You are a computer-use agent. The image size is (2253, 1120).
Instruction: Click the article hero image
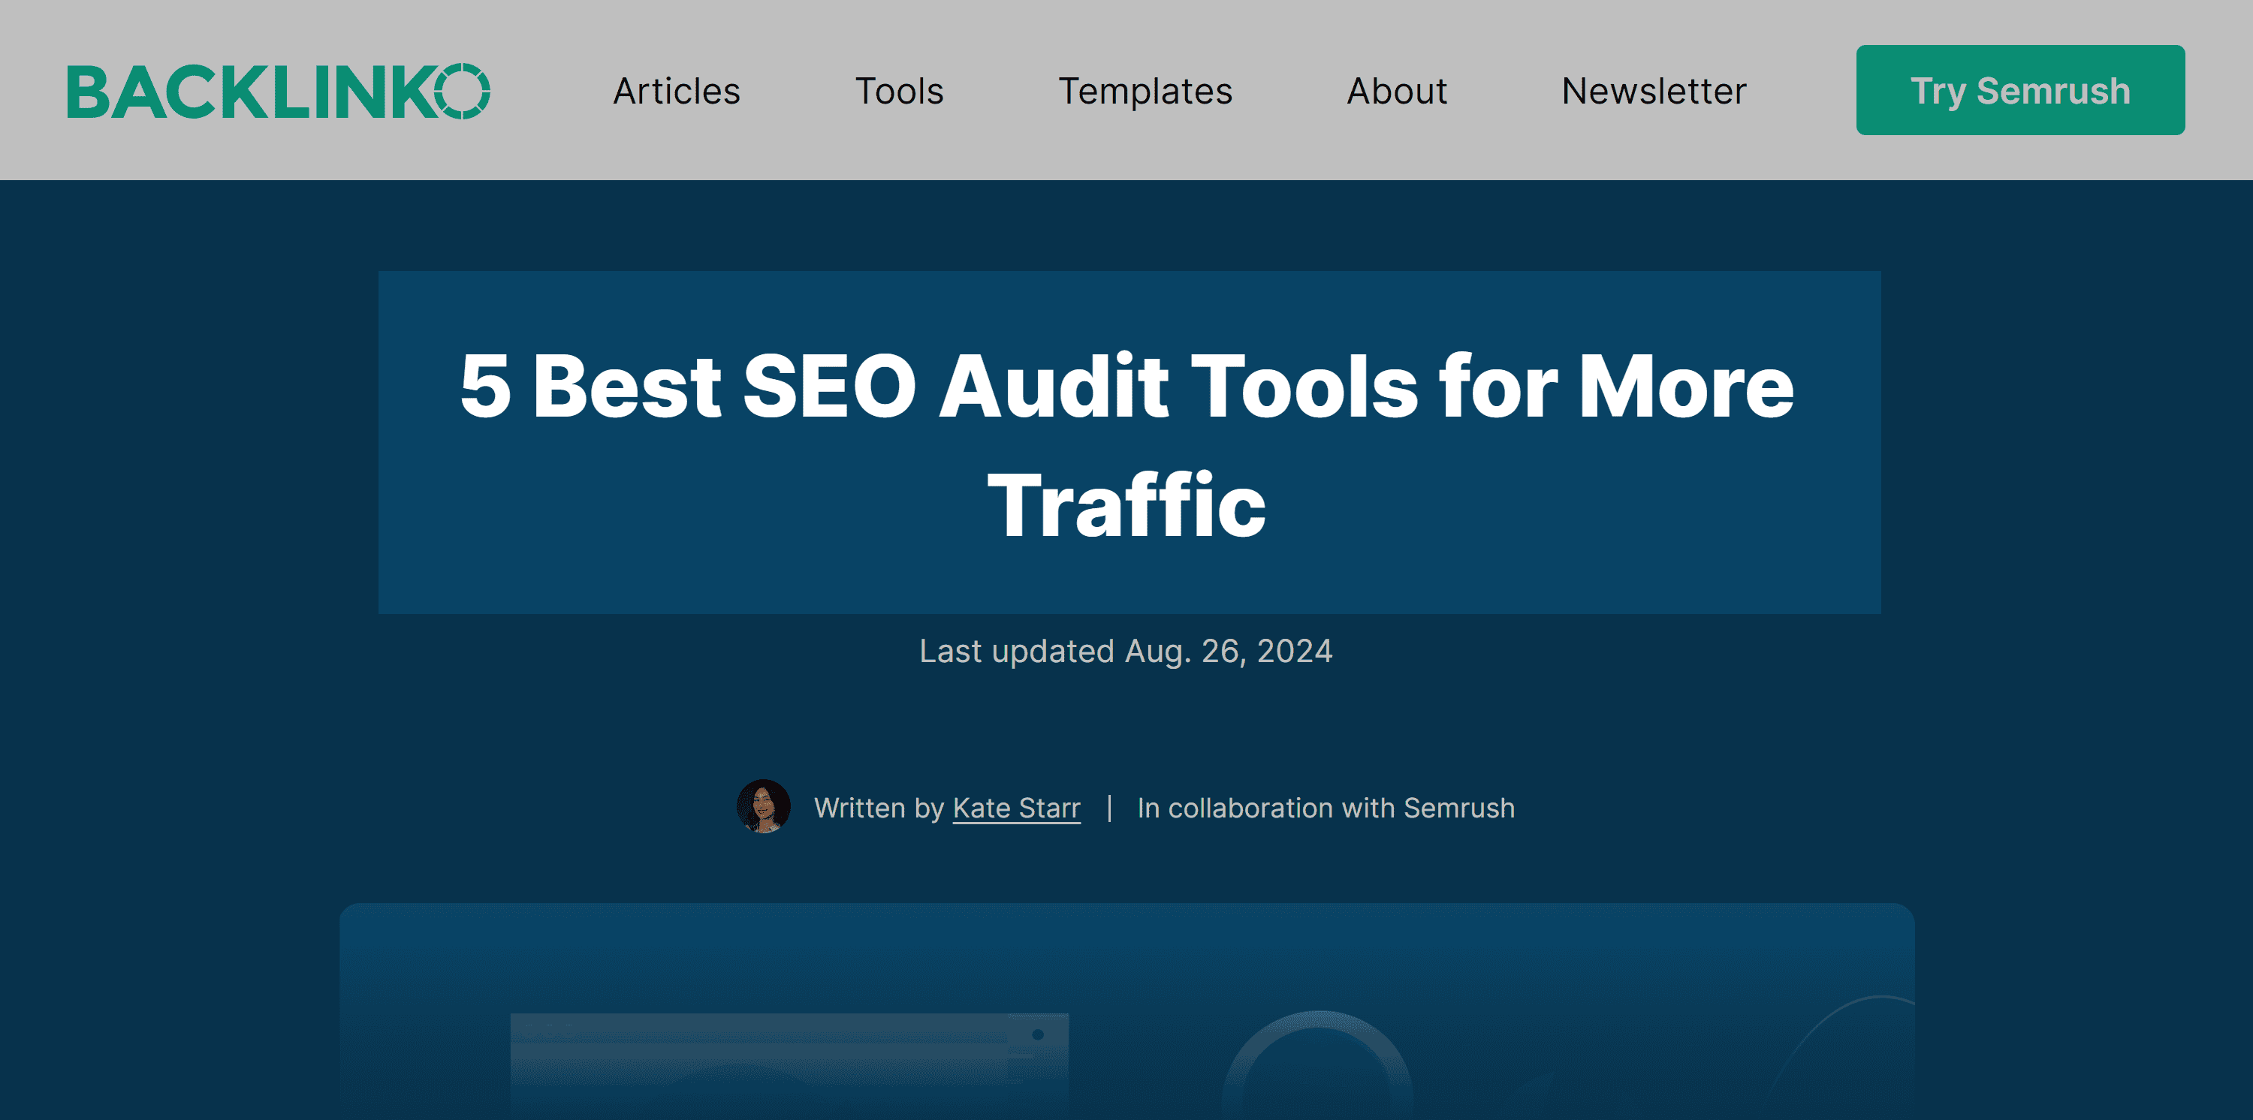tap(1126, 1012)
